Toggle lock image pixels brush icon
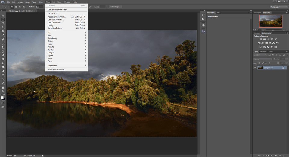289x157 pixels. (x=263, y=63)
